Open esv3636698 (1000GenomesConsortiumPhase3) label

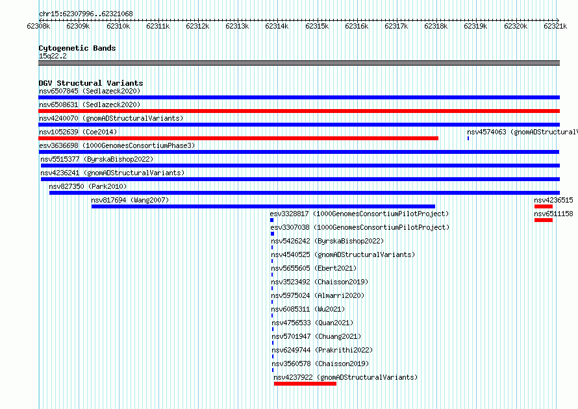[117, 145]
